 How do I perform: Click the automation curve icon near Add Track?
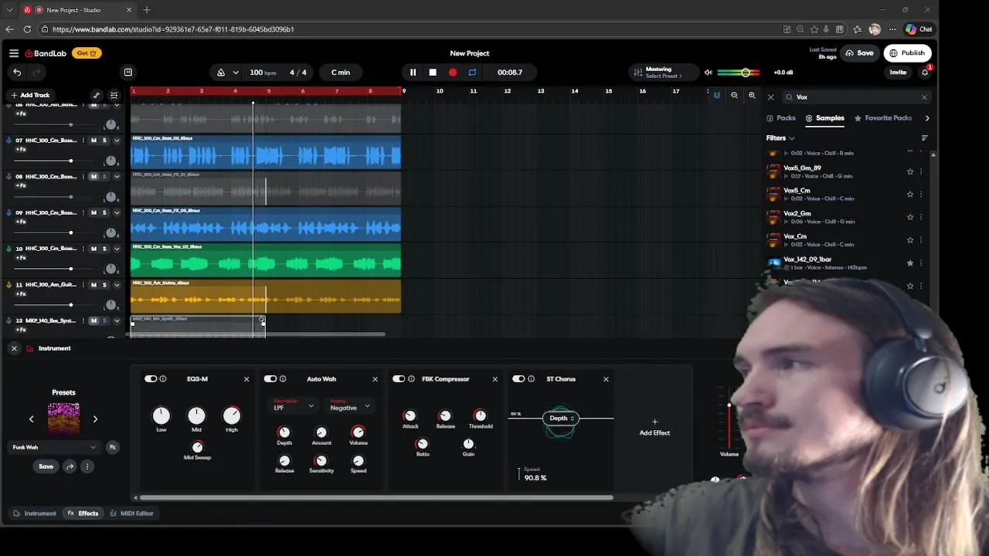tap(97, 95)
